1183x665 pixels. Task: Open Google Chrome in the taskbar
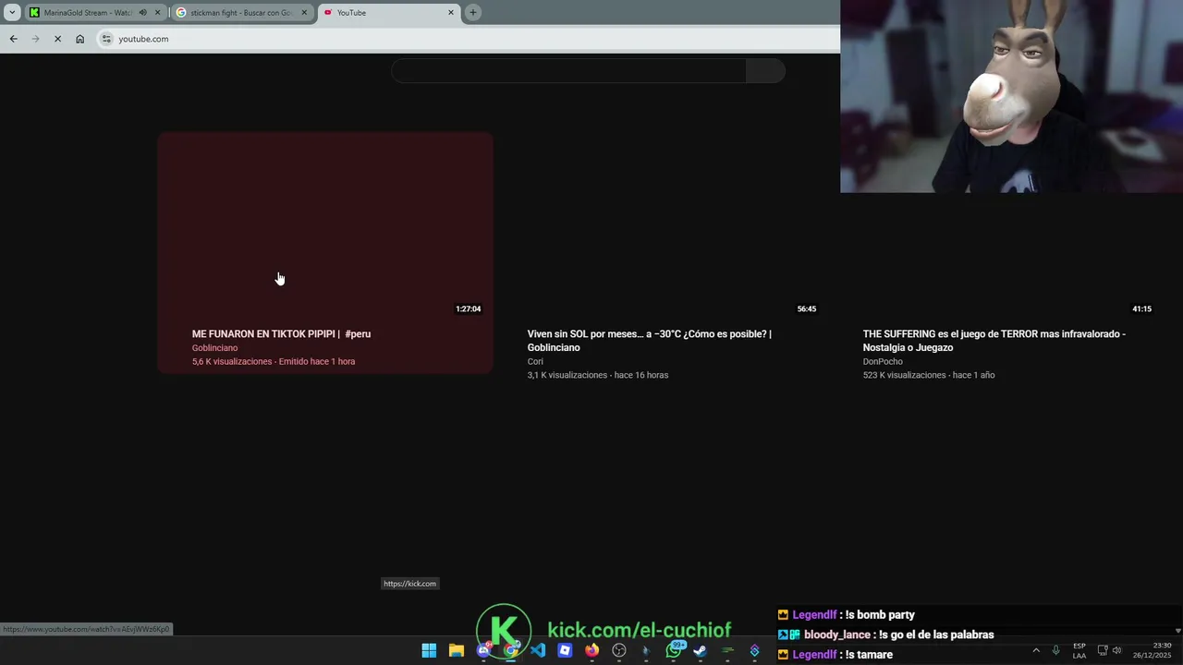(x=510, y=650)
